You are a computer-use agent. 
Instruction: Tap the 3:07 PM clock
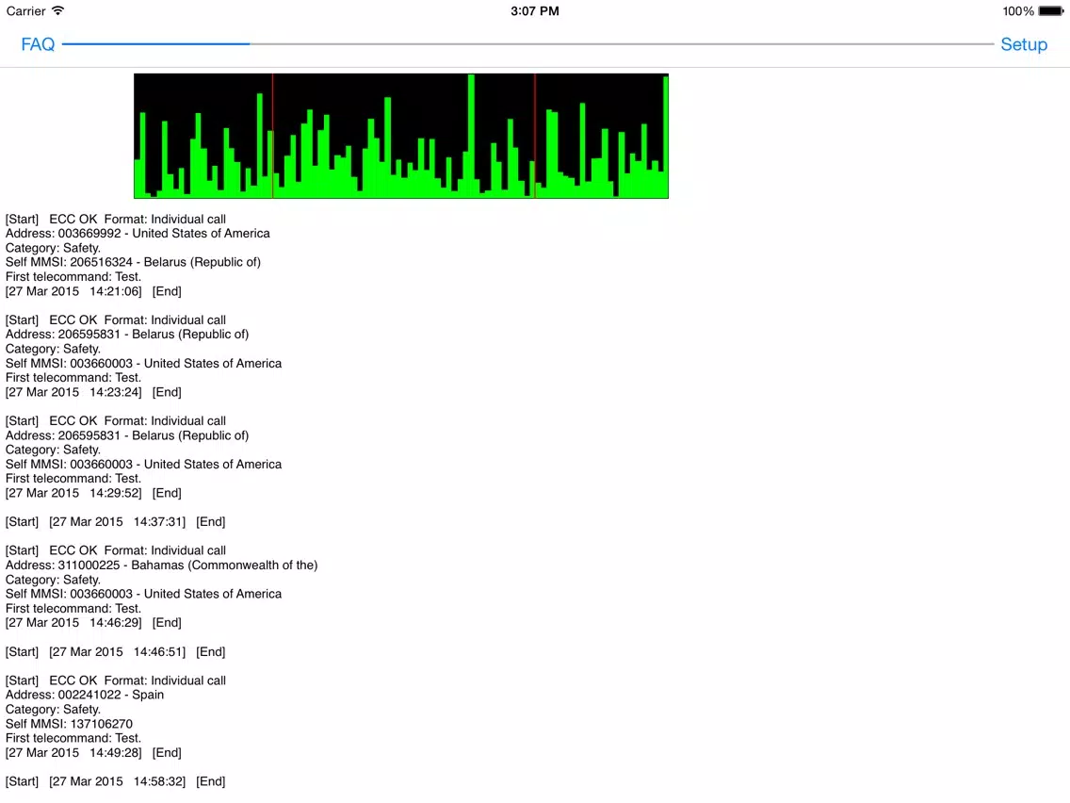pyautogui.click(x=535, y=11)
